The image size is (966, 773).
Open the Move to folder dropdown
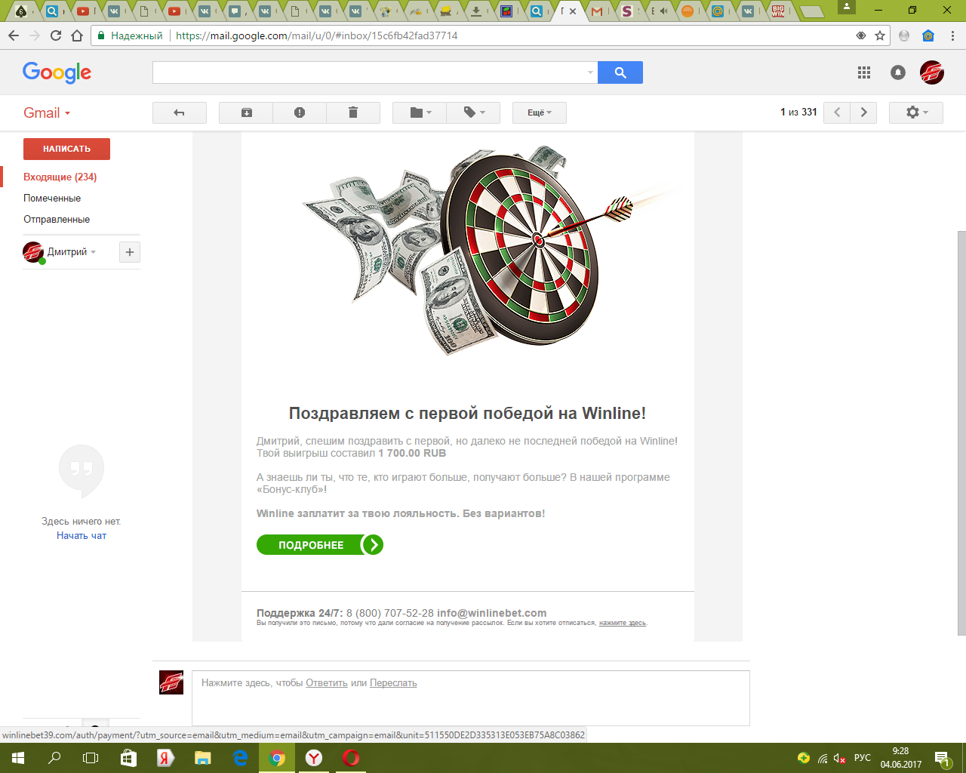point(420,112)
